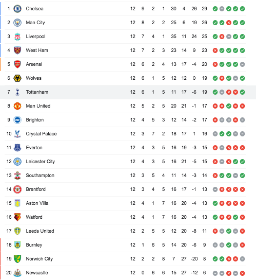Click the Norwich City club crest
256x280 pixels.
coord(17,259)
